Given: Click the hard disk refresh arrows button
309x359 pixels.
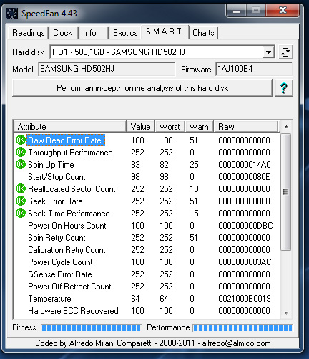Looking at the screenshot, I should point(285,52).
